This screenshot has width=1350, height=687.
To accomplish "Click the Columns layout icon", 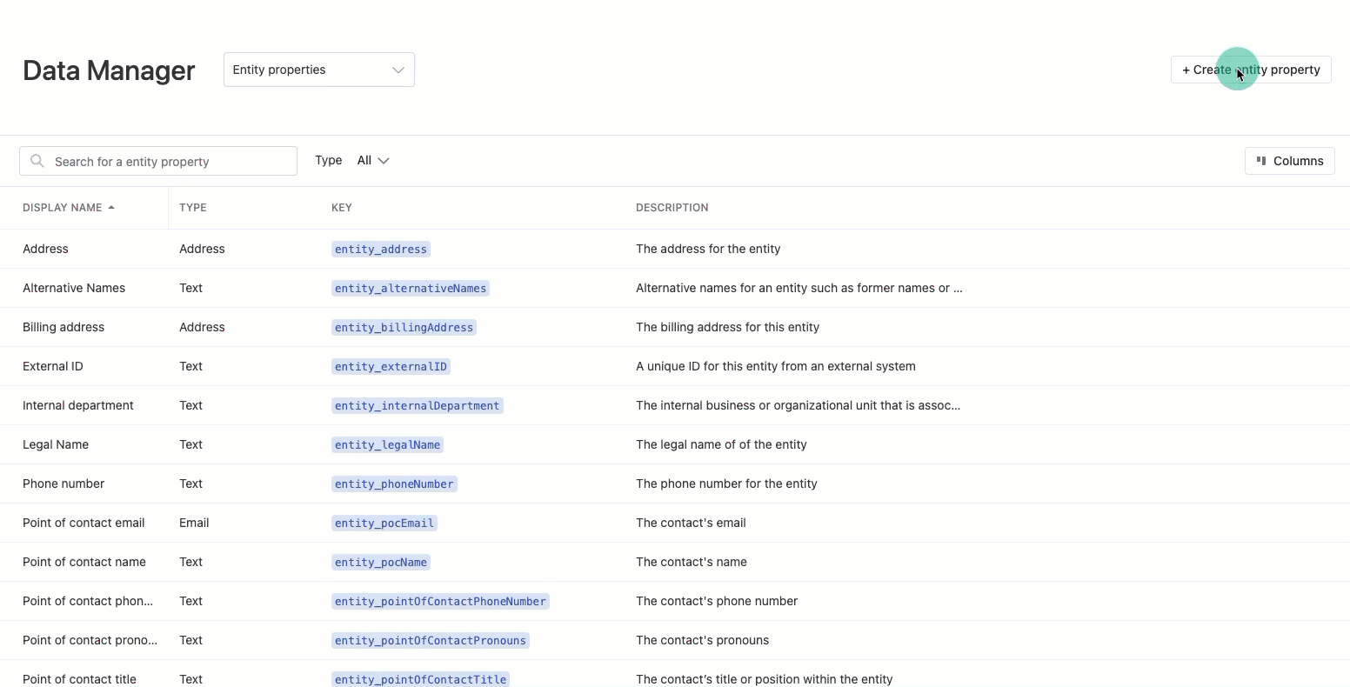I will [1261, 161].
